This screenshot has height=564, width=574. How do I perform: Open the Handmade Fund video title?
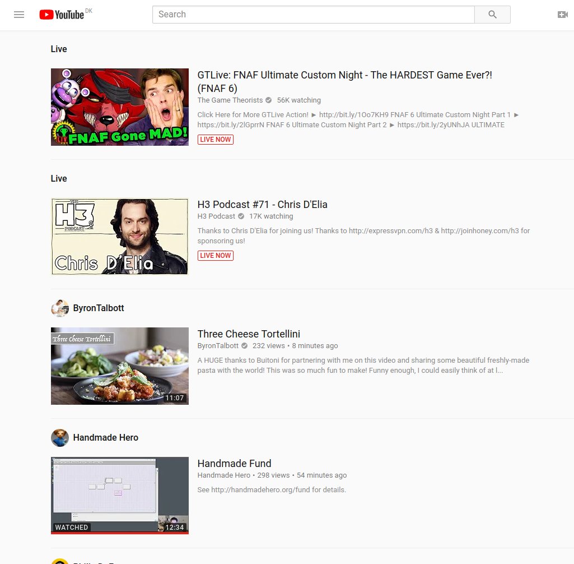click(234, 464)
